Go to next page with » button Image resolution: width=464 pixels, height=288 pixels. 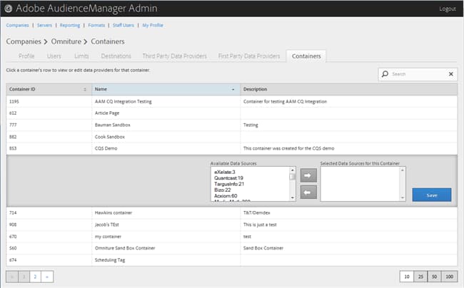coord(47,277)
